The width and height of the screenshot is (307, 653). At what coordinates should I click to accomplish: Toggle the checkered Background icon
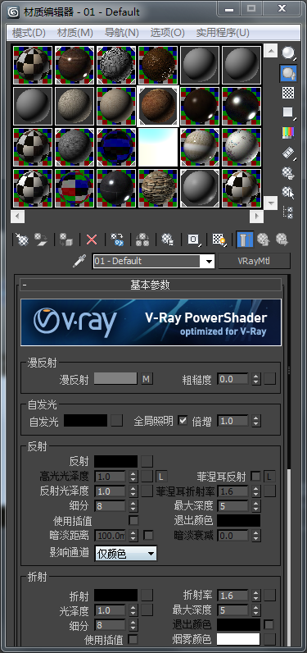click(288, 93)
